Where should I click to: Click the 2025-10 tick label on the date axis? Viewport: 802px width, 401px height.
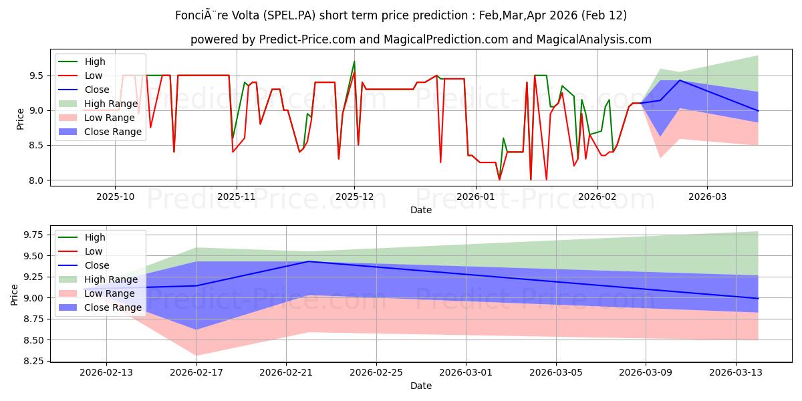pyautogui.click(x=115, y=197)
